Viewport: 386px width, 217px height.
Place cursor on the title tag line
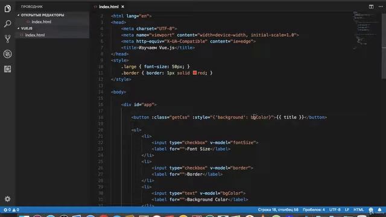[158, 48]
